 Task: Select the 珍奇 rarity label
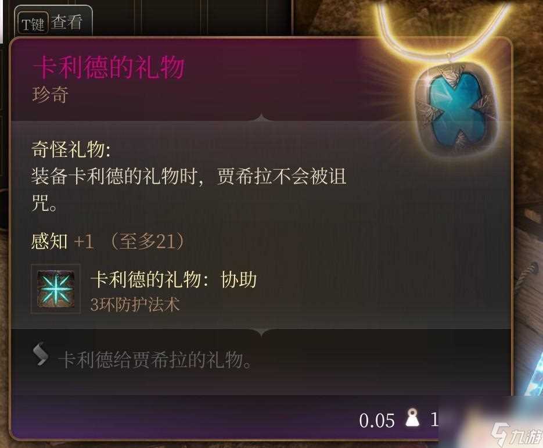[x=50, y=95]
